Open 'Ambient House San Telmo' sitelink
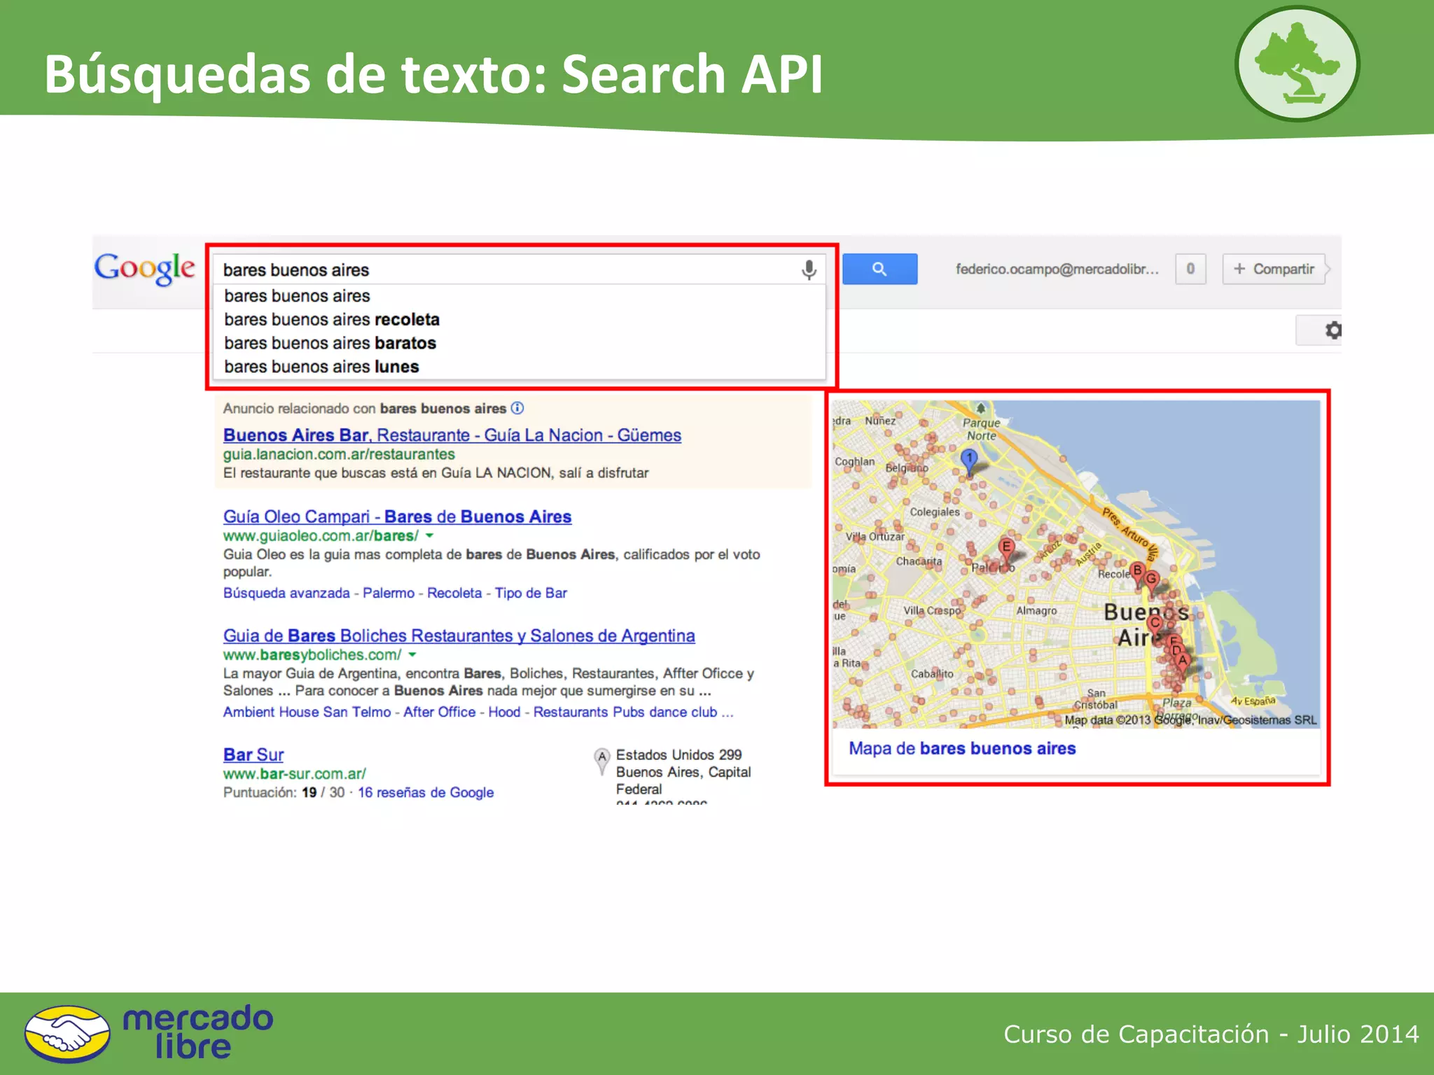Screen dimensions: 1434x1075 point(307,712)
